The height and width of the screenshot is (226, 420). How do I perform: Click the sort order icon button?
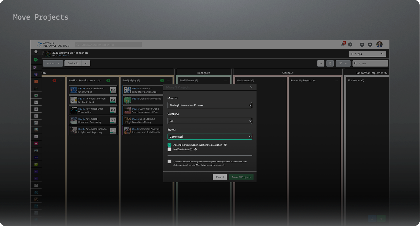330,63
